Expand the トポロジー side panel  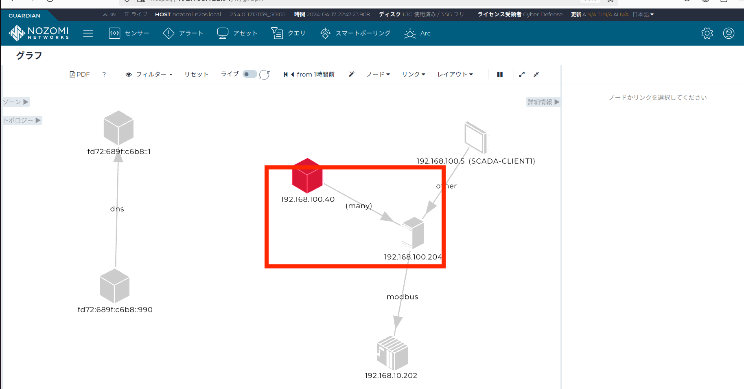[x=22, y=120]
